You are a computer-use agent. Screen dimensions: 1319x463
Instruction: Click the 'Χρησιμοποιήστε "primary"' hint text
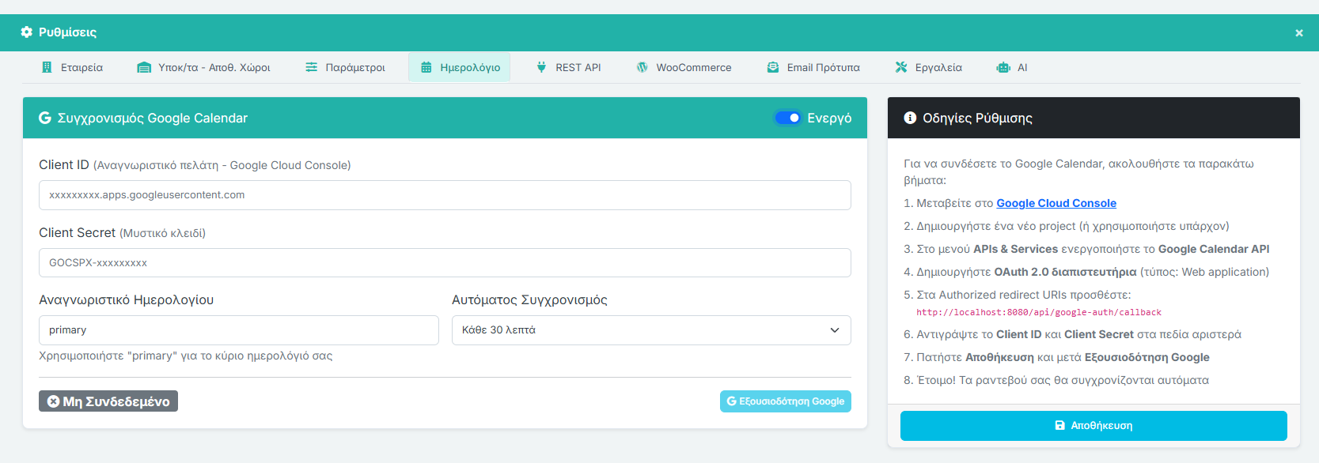186,356
